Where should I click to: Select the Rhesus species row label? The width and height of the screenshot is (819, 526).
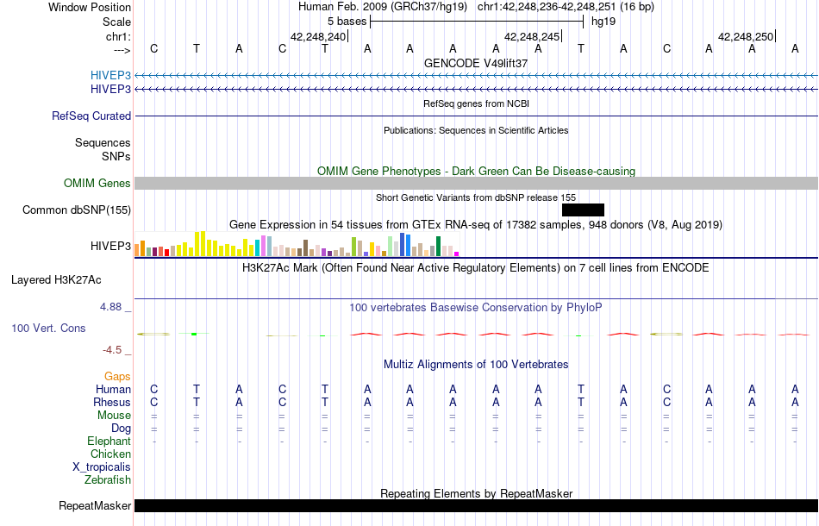[x=112, y=402]
